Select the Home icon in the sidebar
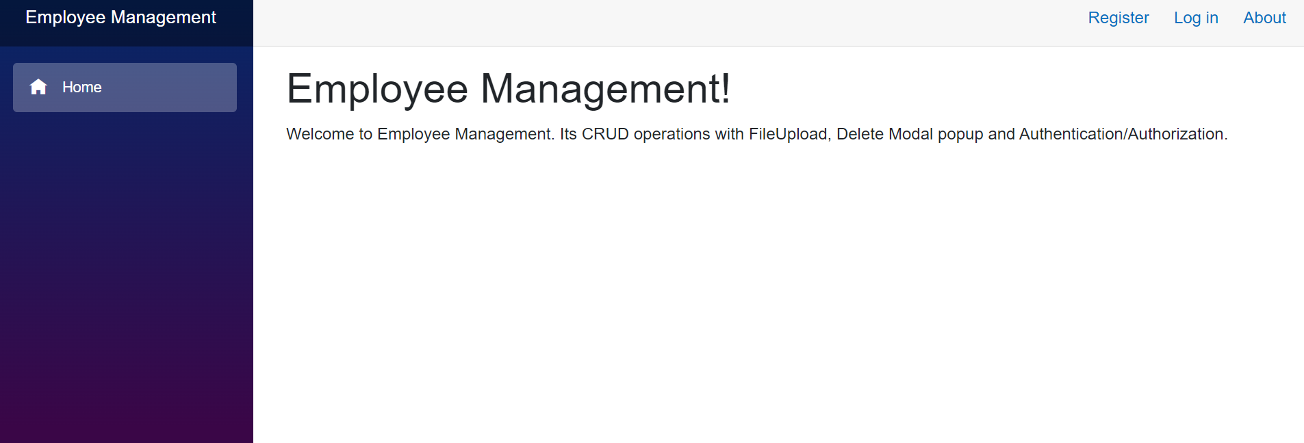 pyautogui.click(x=38, y=87)
